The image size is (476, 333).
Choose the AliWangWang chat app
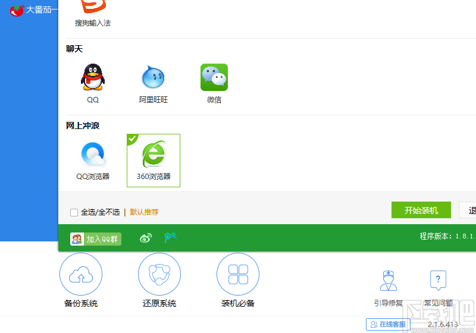pos(154,78)
